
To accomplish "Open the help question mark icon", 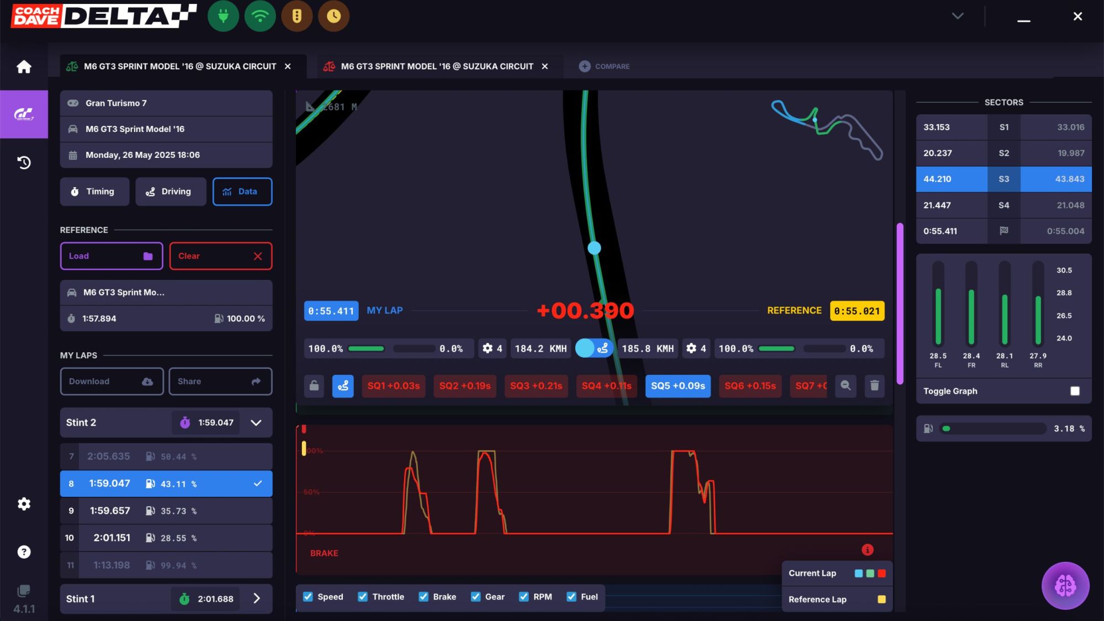I will tap(24, 552).
